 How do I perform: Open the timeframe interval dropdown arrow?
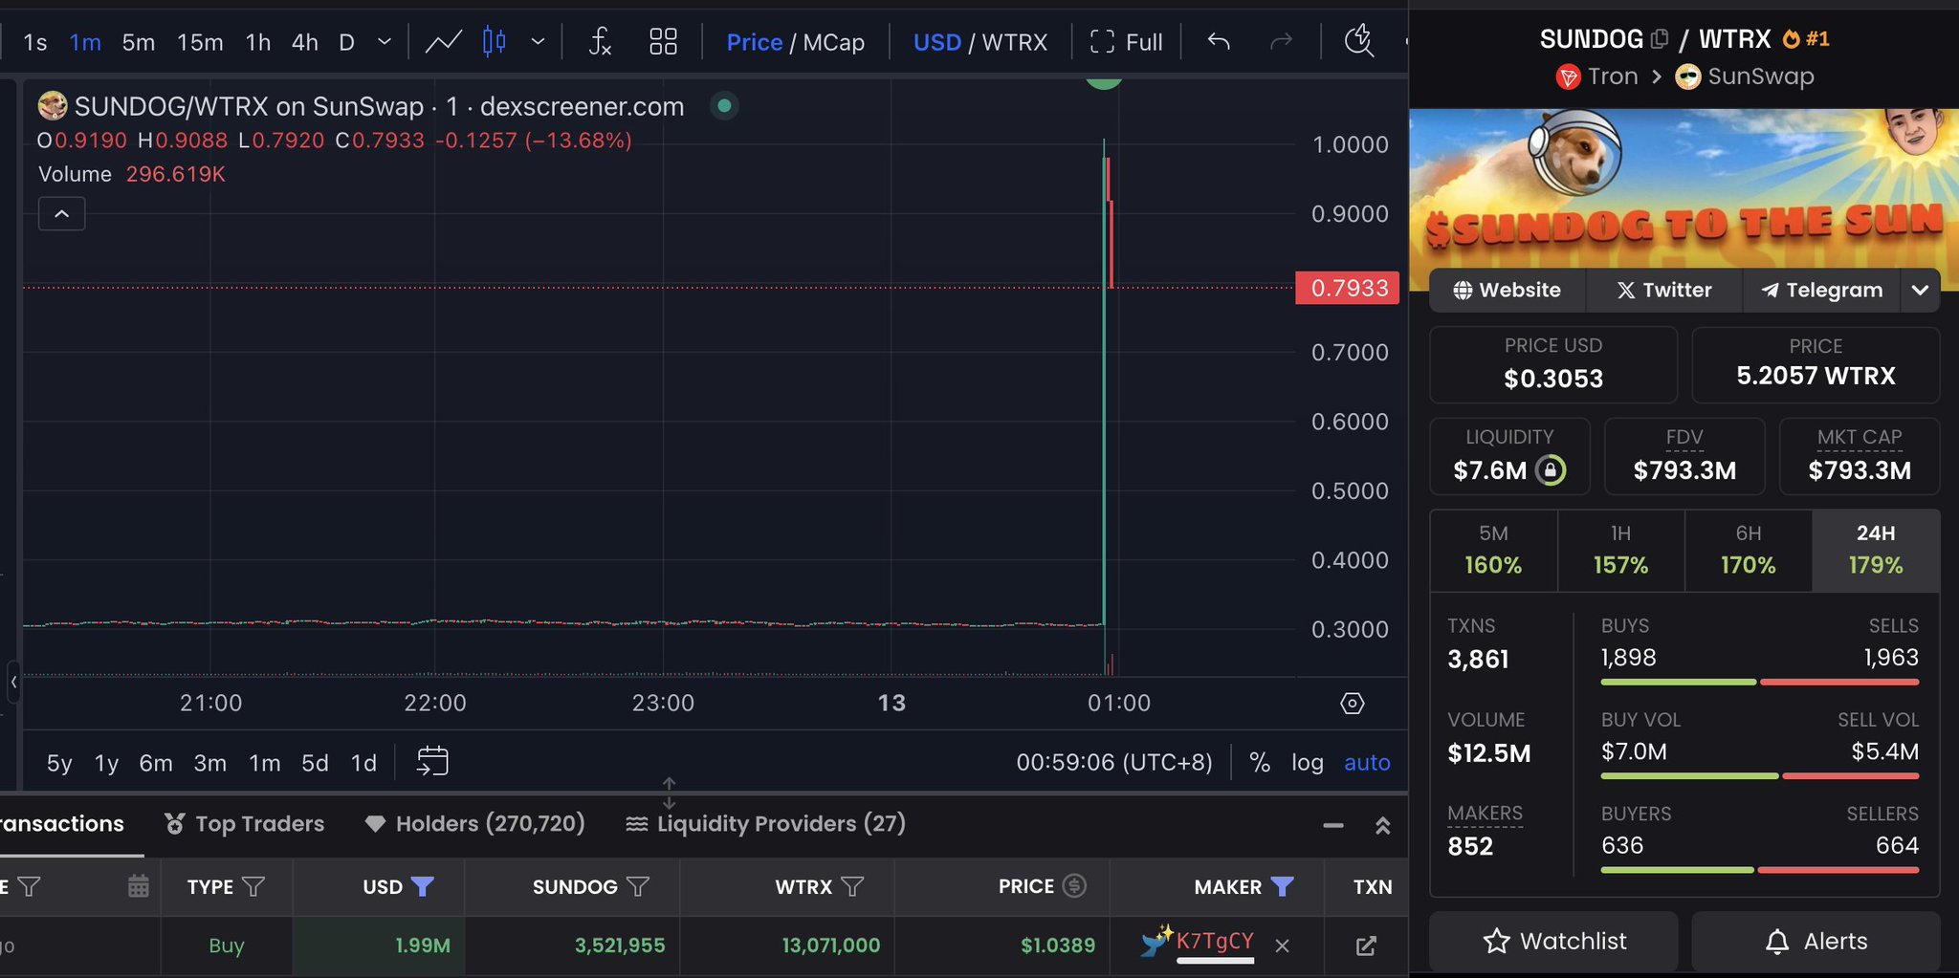385,42
